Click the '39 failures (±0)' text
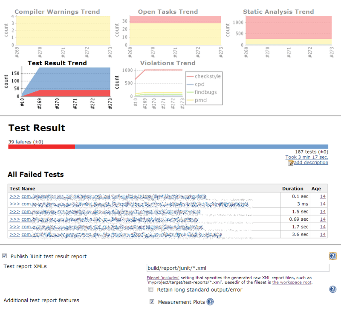The image size is (341, 312). pyautogui.click(x=26, y=142)
